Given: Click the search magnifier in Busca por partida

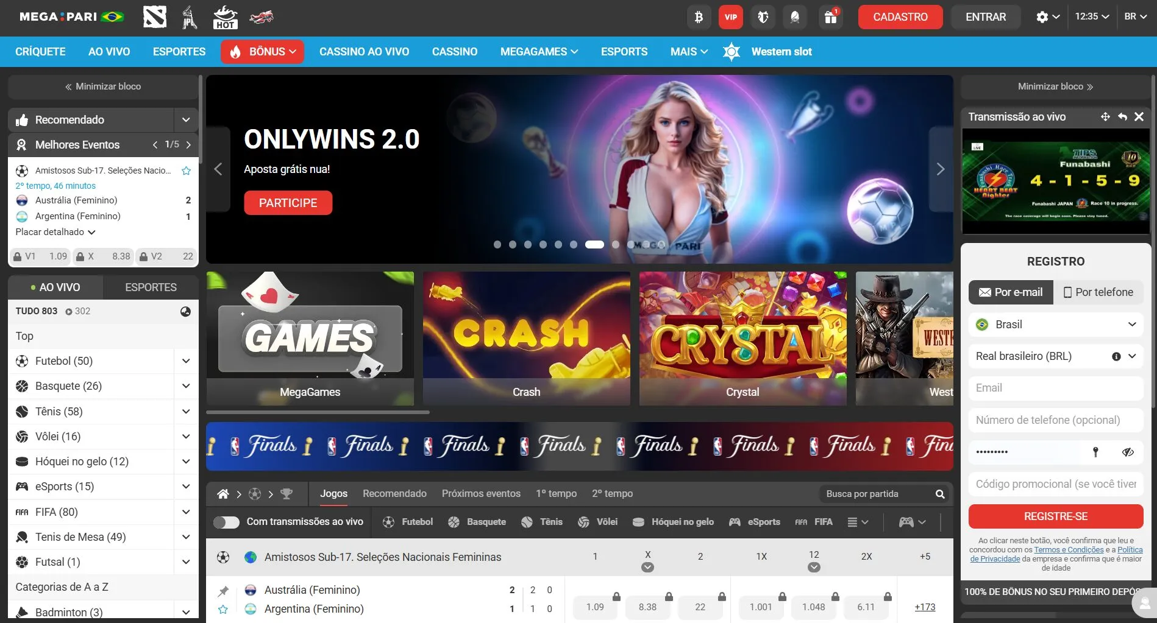Looking at the screenshot, I should point(939,494).
